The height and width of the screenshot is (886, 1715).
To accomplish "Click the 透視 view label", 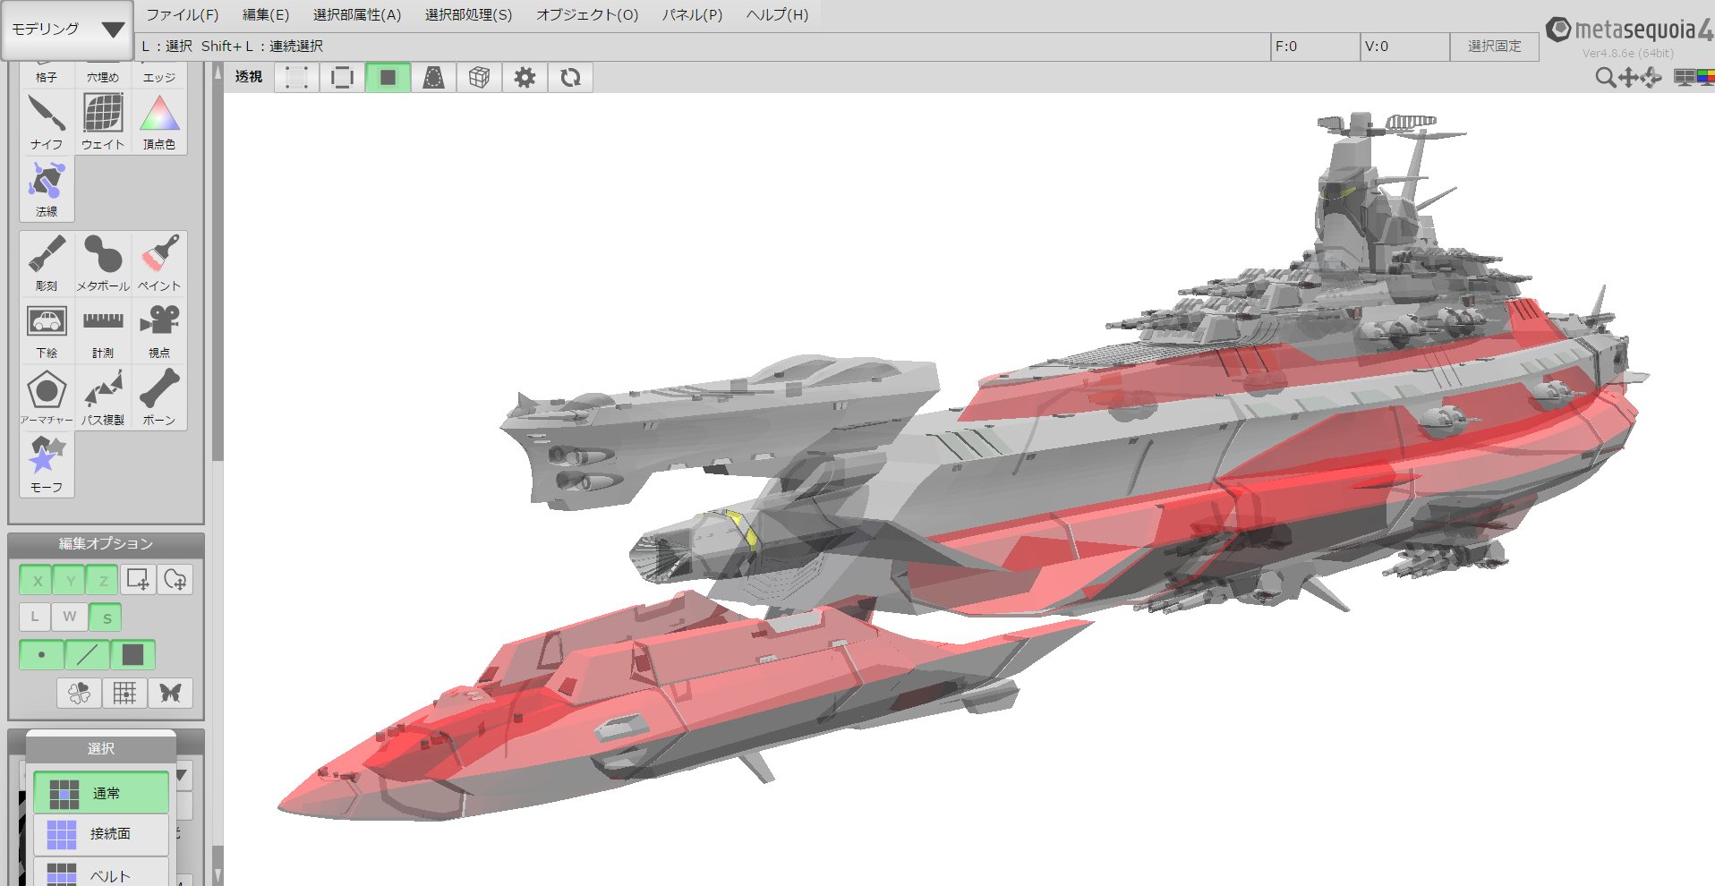I will [x=249, y=77].
